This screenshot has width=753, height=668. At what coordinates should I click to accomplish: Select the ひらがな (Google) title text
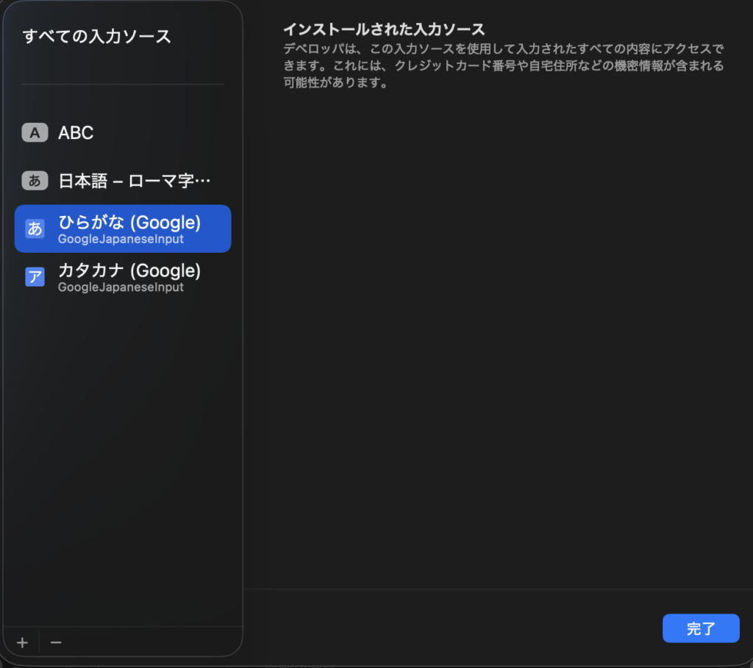(129, 222)
